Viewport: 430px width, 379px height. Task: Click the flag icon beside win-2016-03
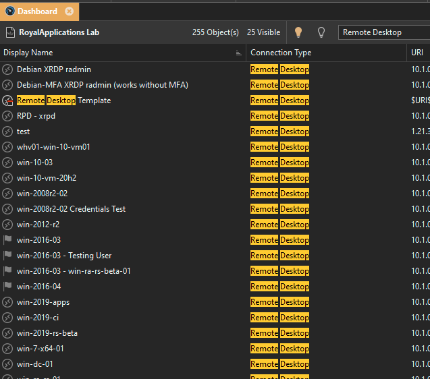click(7, 240)
